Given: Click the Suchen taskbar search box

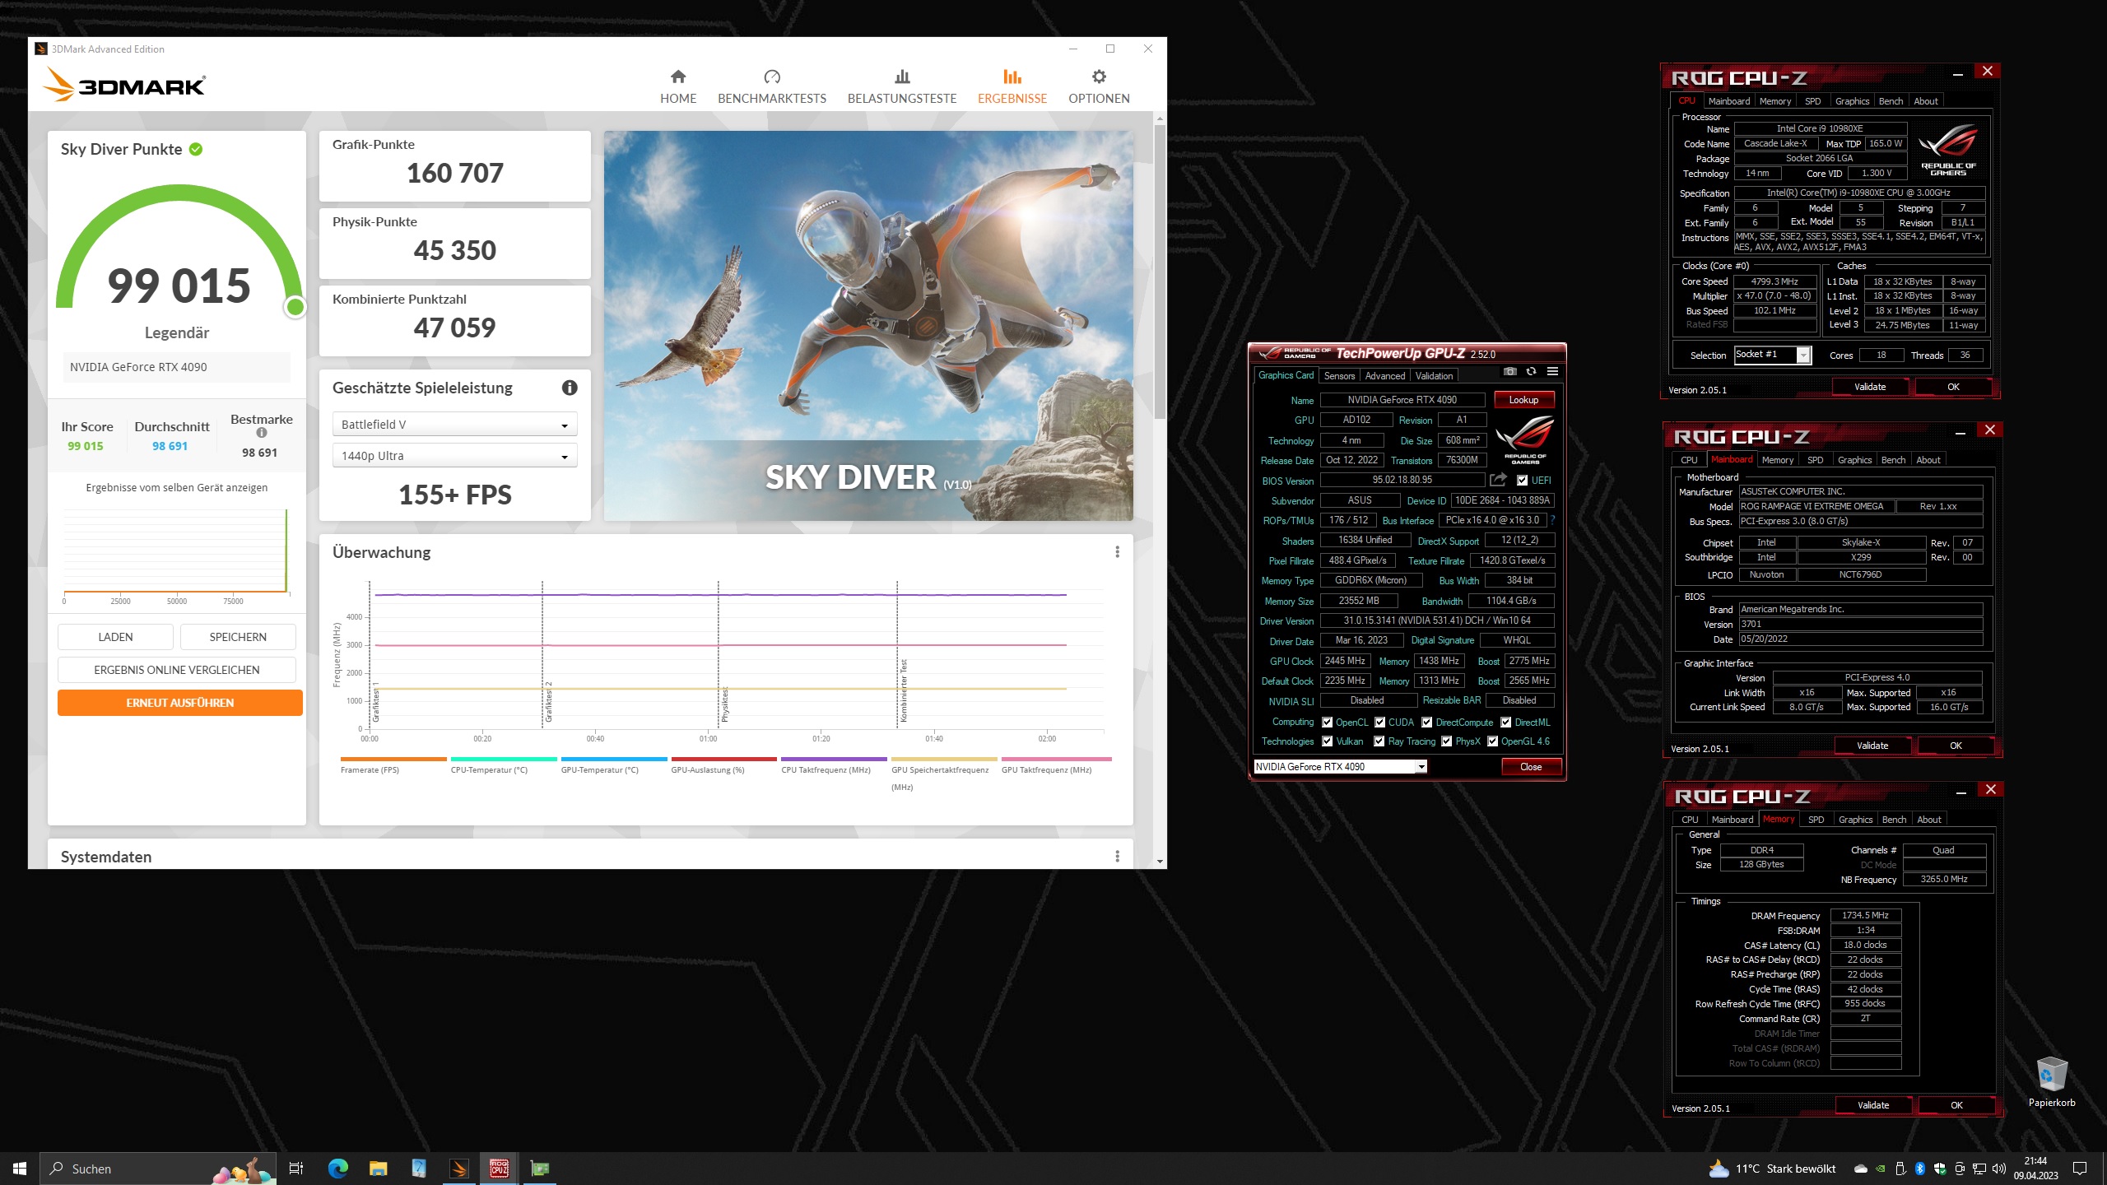Looking at the screenshot, I should pos(156,1169).
